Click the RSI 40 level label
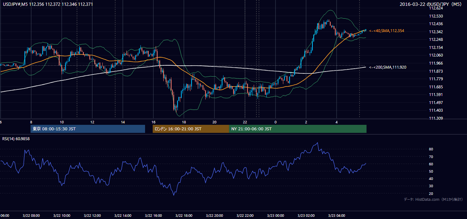Image resolution: width=467 pixels, height=219 pixels. (x=431, y=178)
